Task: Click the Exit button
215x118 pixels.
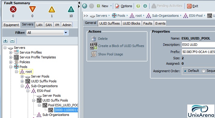Action: [192, 6]
